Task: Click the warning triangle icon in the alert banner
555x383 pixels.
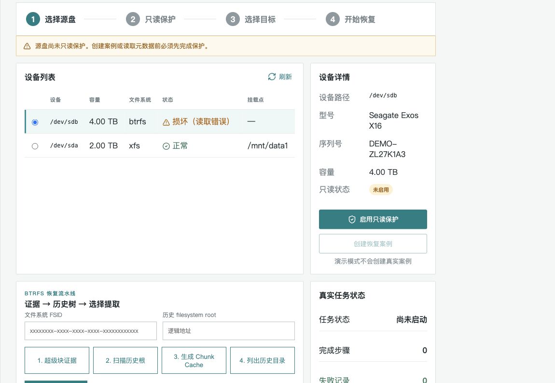Action: tap(27, 46)
